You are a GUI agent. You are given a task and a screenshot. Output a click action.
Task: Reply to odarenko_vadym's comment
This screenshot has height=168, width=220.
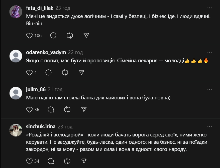click(x=48, y=72)
